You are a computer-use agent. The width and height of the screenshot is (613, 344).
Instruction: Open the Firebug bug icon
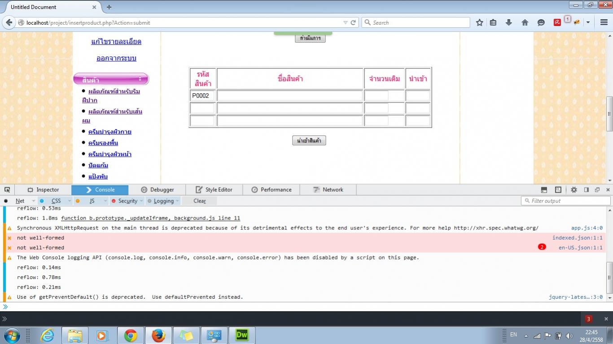tap(577, 22)
